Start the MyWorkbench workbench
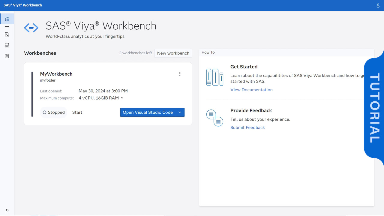384x216 pixels. [x=77, y=112]
